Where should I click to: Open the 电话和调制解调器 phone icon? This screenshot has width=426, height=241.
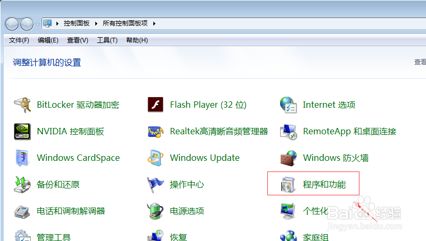22,211
